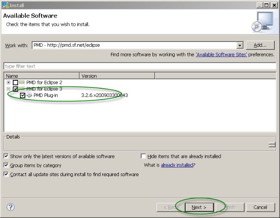Select the PMD Plug-in row text

(x=46, y=95)
